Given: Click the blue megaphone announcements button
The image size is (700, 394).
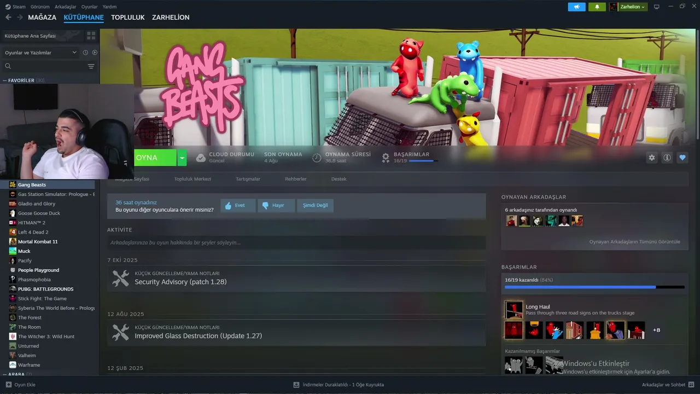Looking at the screenshot, I should [576, 7].
